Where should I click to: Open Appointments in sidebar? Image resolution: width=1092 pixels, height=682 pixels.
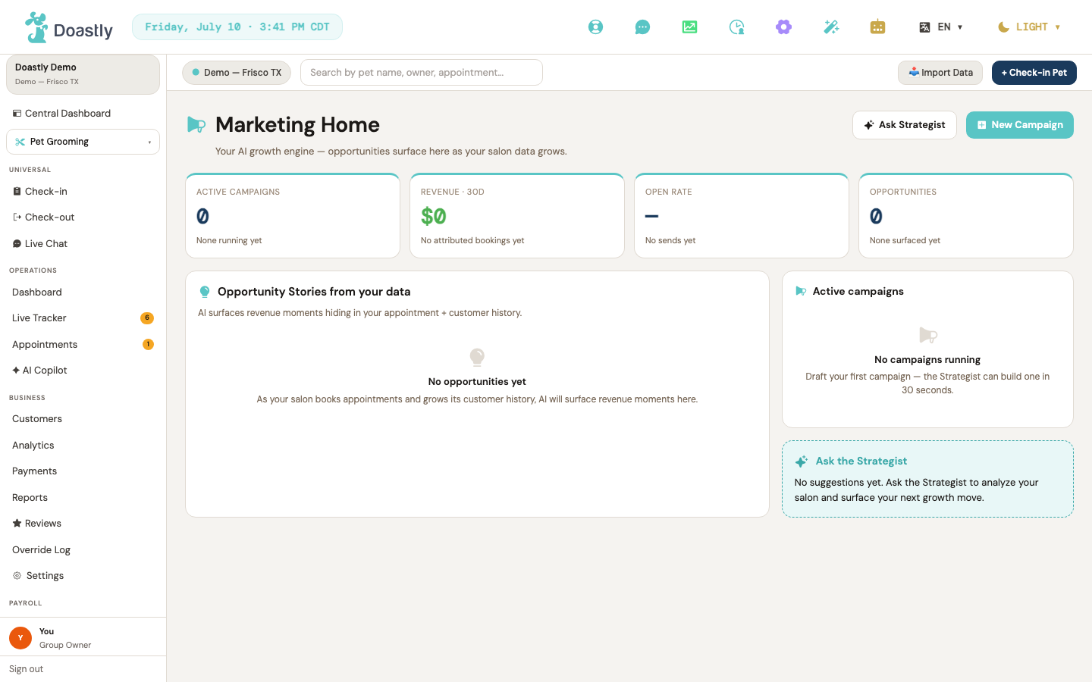[83, 345]
